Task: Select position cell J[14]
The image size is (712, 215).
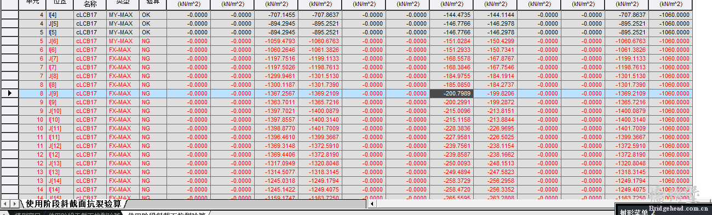Action: [60, 181]
